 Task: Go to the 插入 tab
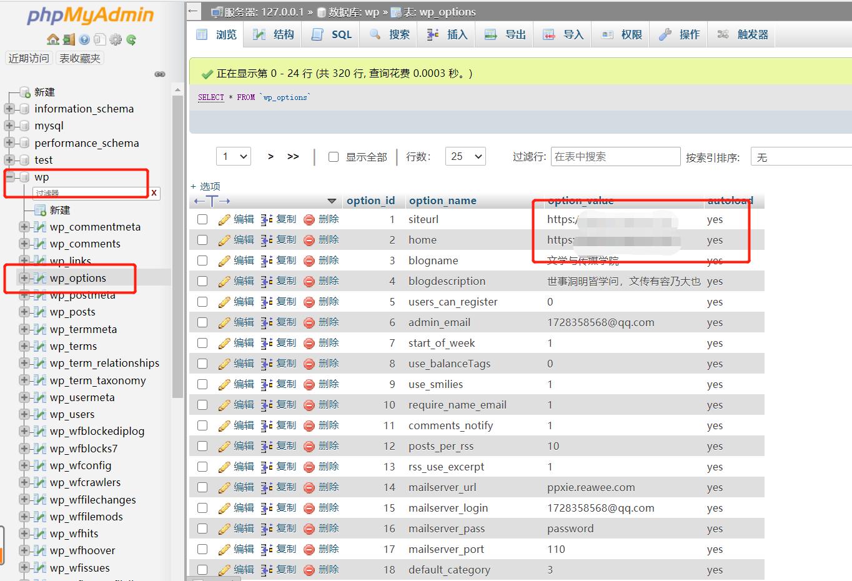coord(447,34)
